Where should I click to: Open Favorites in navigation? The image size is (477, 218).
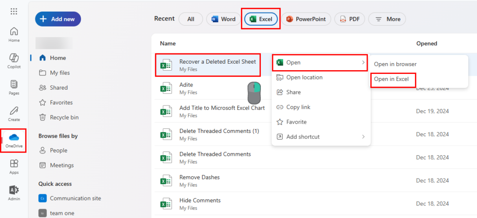pyautogui.click(x=56, y=103)
